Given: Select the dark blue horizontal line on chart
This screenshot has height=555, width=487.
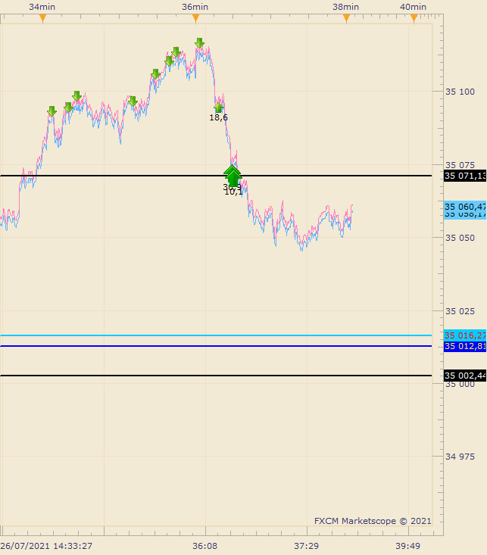Looking at the screenshot, I should click(216, 346).
